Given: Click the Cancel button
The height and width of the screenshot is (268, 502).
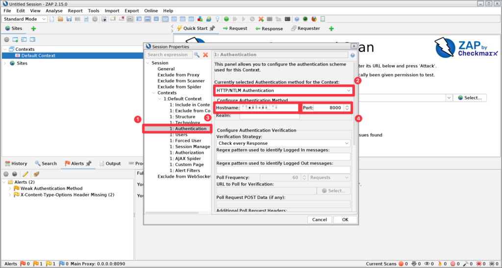Looking at the screenshot, I should 320,219.
